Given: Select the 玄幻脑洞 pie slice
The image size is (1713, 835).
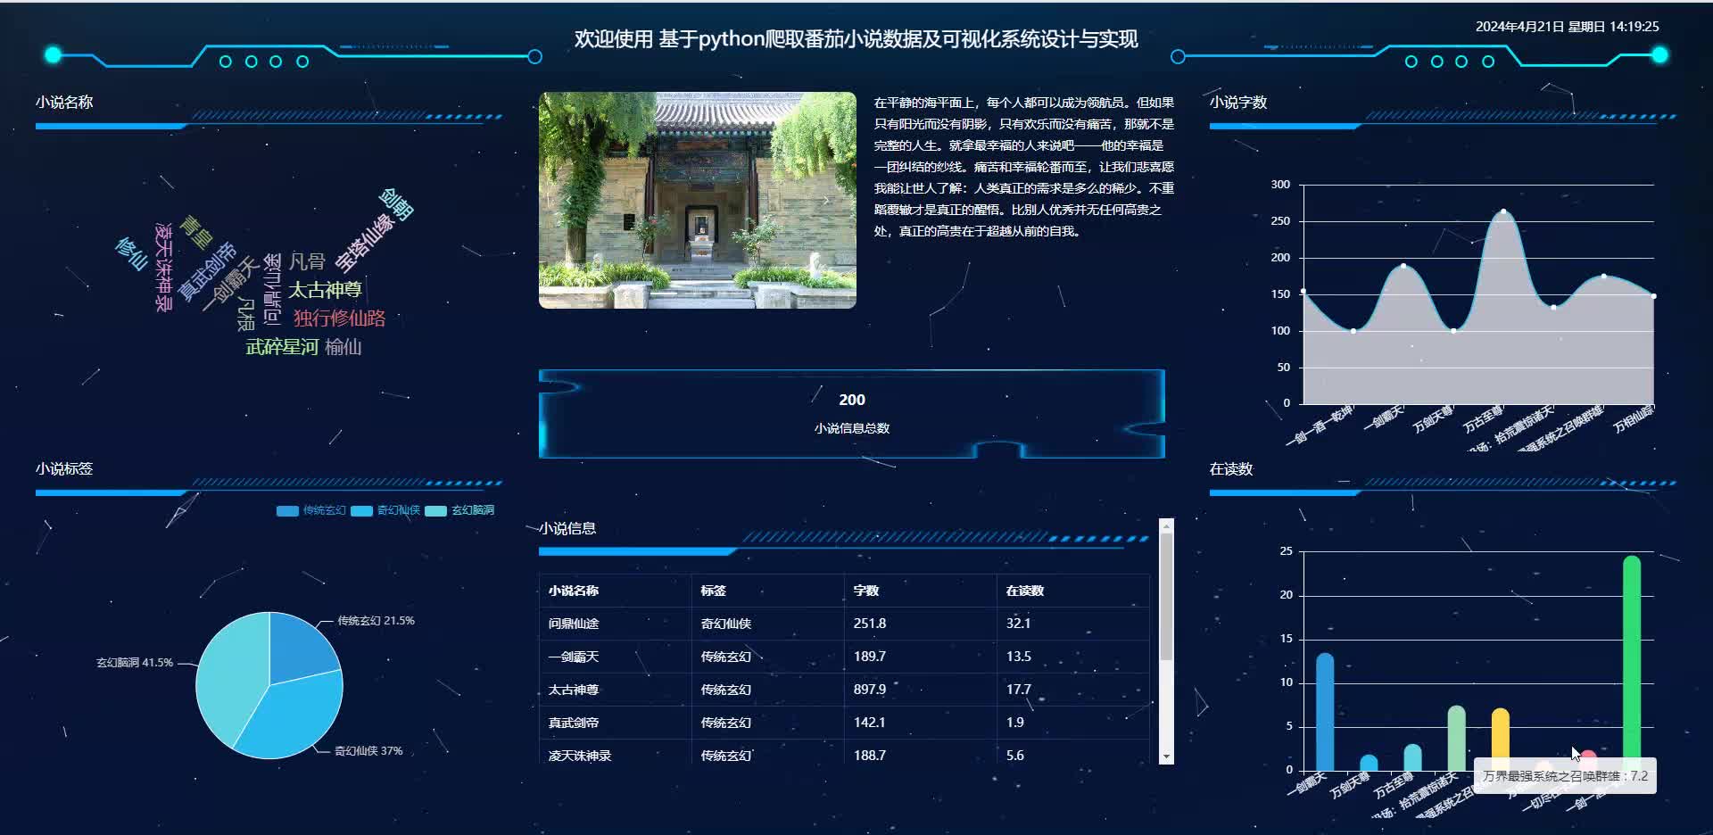Looking at the screenshot, I should [x=228, y=674].
